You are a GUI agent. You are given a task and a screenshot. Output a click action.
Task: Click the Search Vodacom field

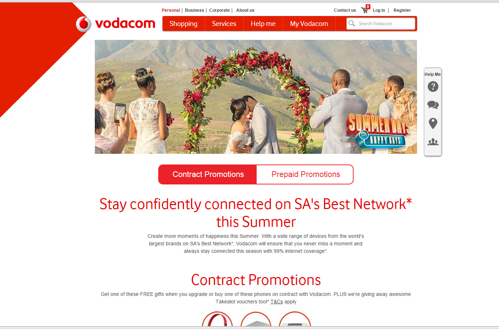point(381,23)
